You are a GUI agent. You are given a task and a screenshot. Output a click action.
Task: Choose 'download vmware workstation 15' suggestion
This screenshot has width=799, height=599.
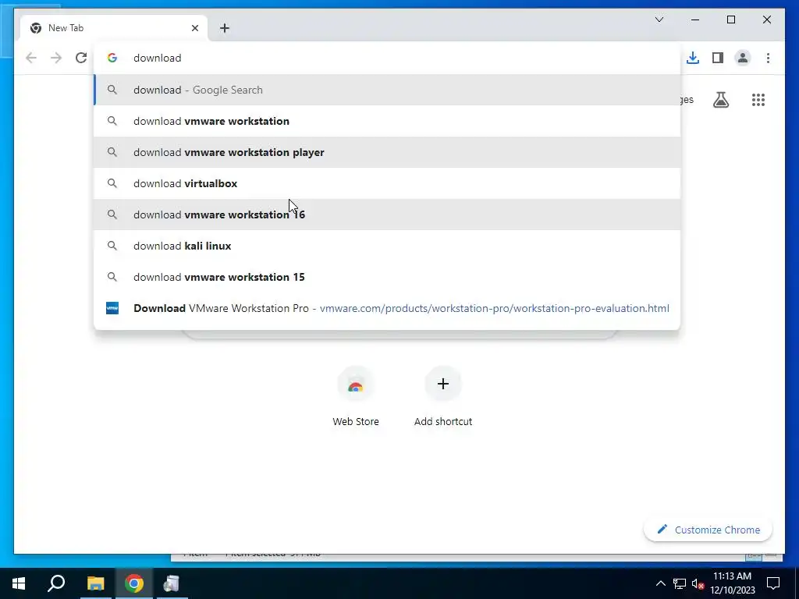click(387, 277)
